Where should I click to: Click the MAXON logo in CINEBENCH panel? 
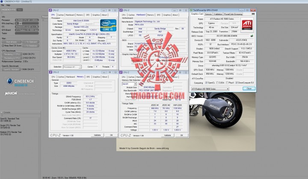11,93
